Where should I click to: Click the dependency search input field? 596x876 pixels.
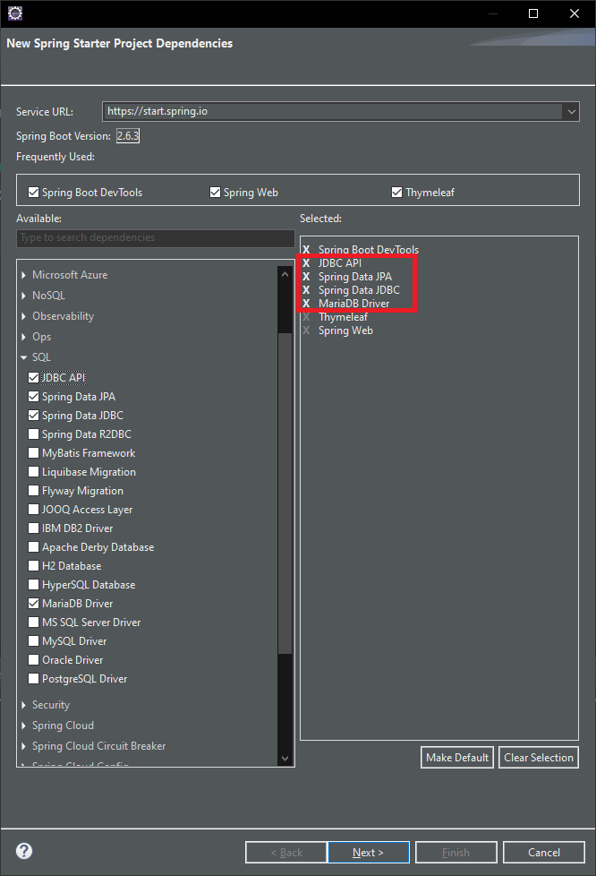[x=155, y=238]
